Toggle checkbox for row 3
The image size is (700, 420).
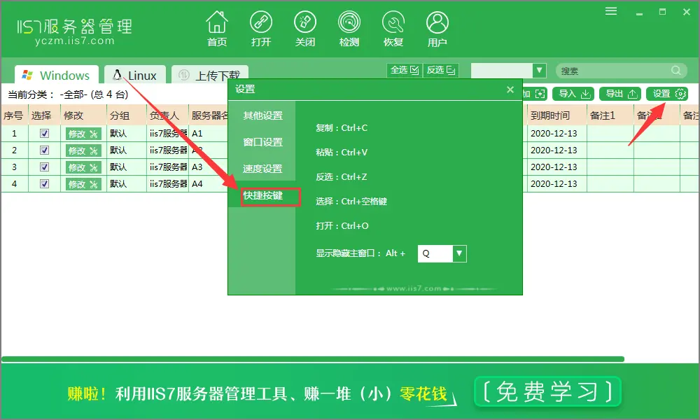[44, 167]
